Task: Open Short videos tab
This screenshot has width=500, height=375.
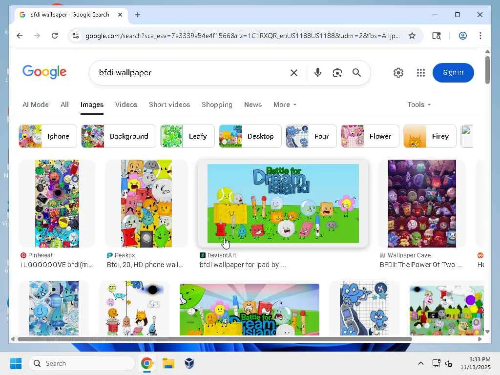Action: click(169, 104)
